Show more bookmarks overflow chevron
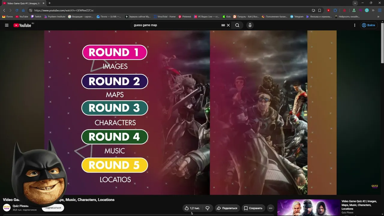Screen dimensions: 384x216 point(379,16)
